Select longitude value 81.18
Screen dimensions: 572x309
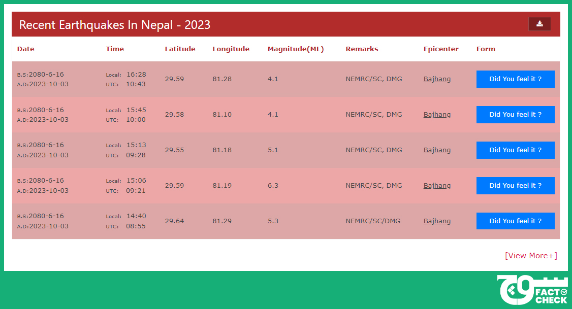[222, 150]
